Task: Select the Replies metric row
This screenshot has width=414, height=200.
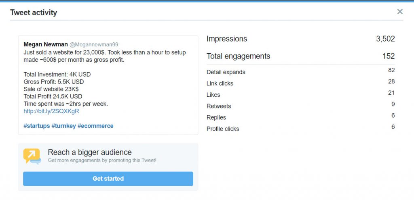Action: pyautogui.click(x=301, y=117)
